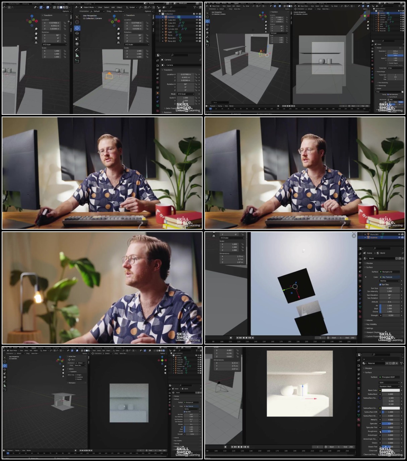Switch to the Geometry Nodes workspace tab
This screenshot has width=407, height=461.
coord(74,4)
